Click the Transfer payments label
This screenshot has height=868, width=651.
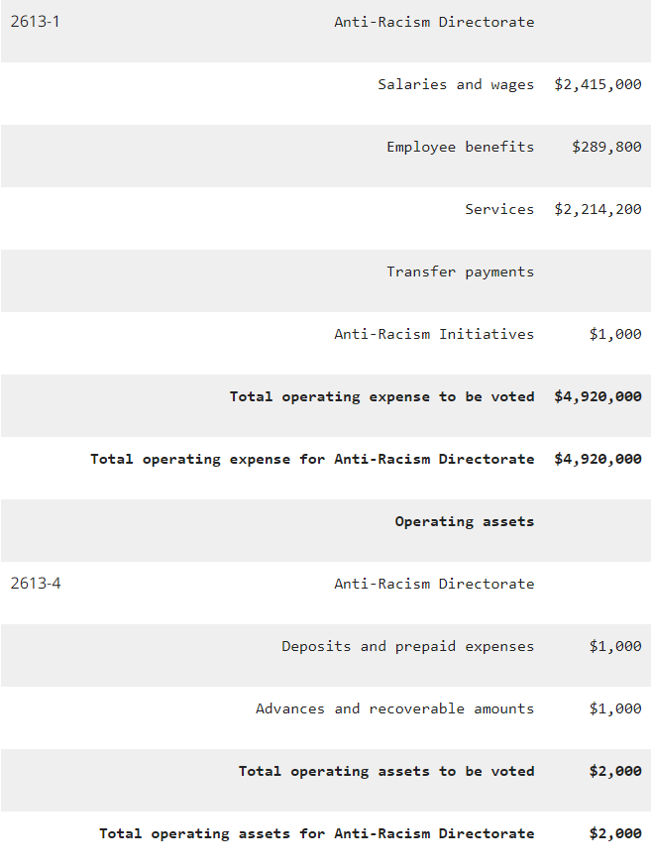pyautogui.click(x=460, y=271)
